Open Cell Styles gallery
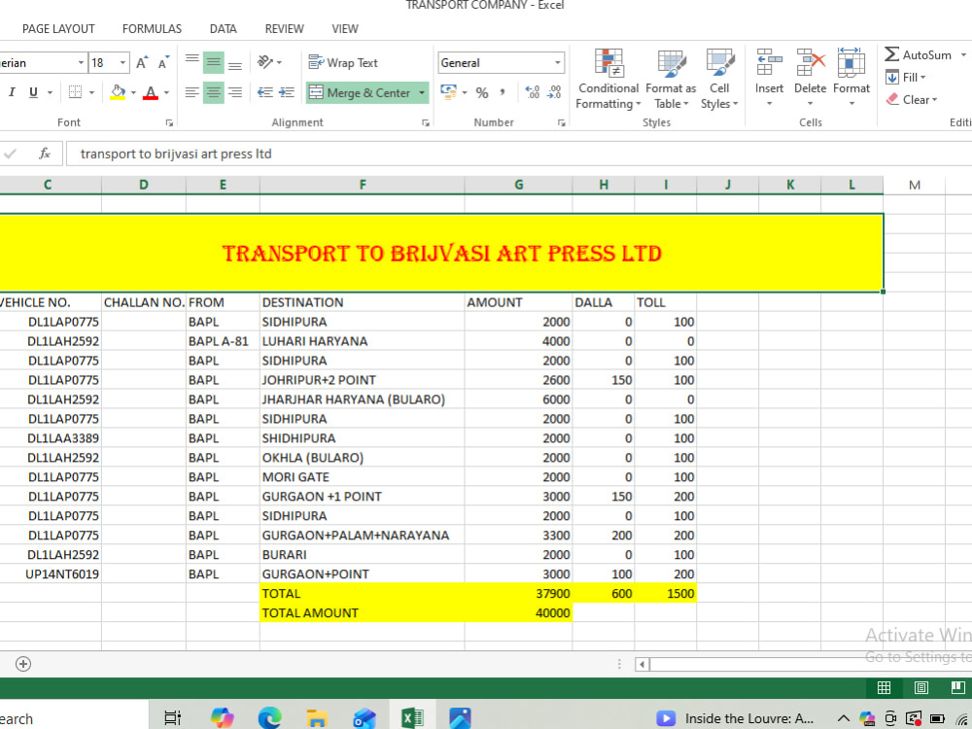This screenshot has height=729, width=972. 719,80
